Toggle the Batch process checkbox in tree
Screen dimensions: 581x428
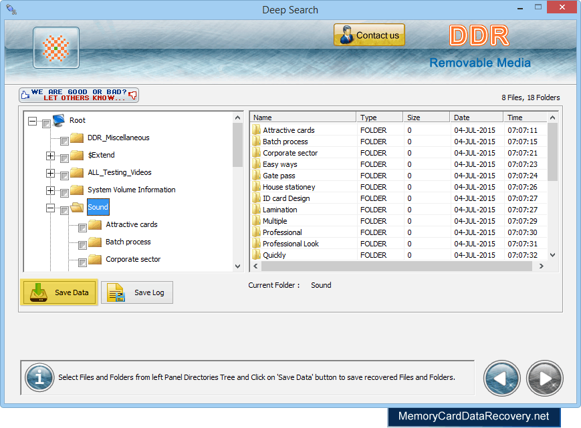pos(82,245)
